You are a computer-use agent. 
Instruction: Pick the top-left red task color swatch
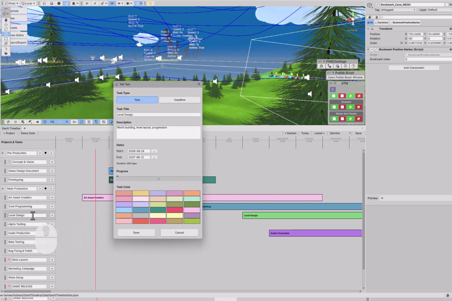point(124,193)
